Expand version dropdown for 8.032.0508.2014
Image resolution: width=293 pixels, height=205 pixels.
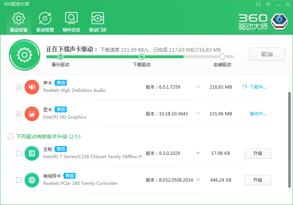pos(198,180)
